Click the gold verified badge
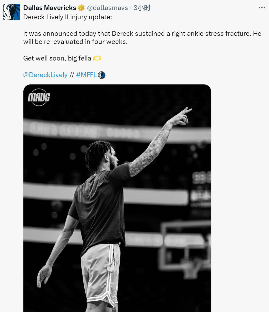This screenshot has height=312, width=269. click(x=81, y=8)
